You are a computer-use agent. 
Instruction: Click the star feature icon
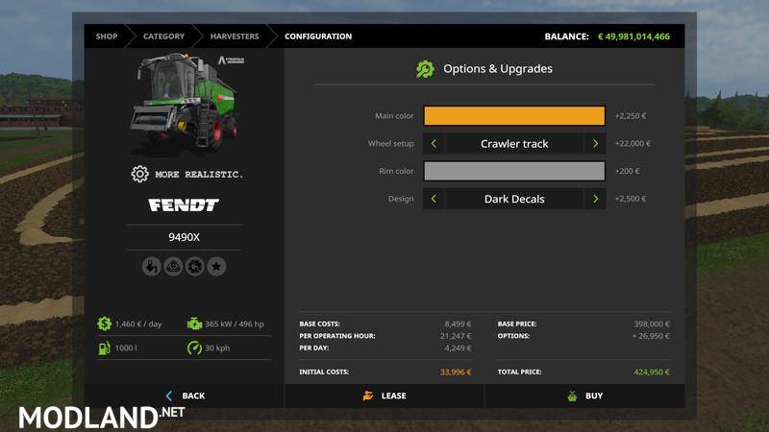pyautogui.click(x=216, y=267)
